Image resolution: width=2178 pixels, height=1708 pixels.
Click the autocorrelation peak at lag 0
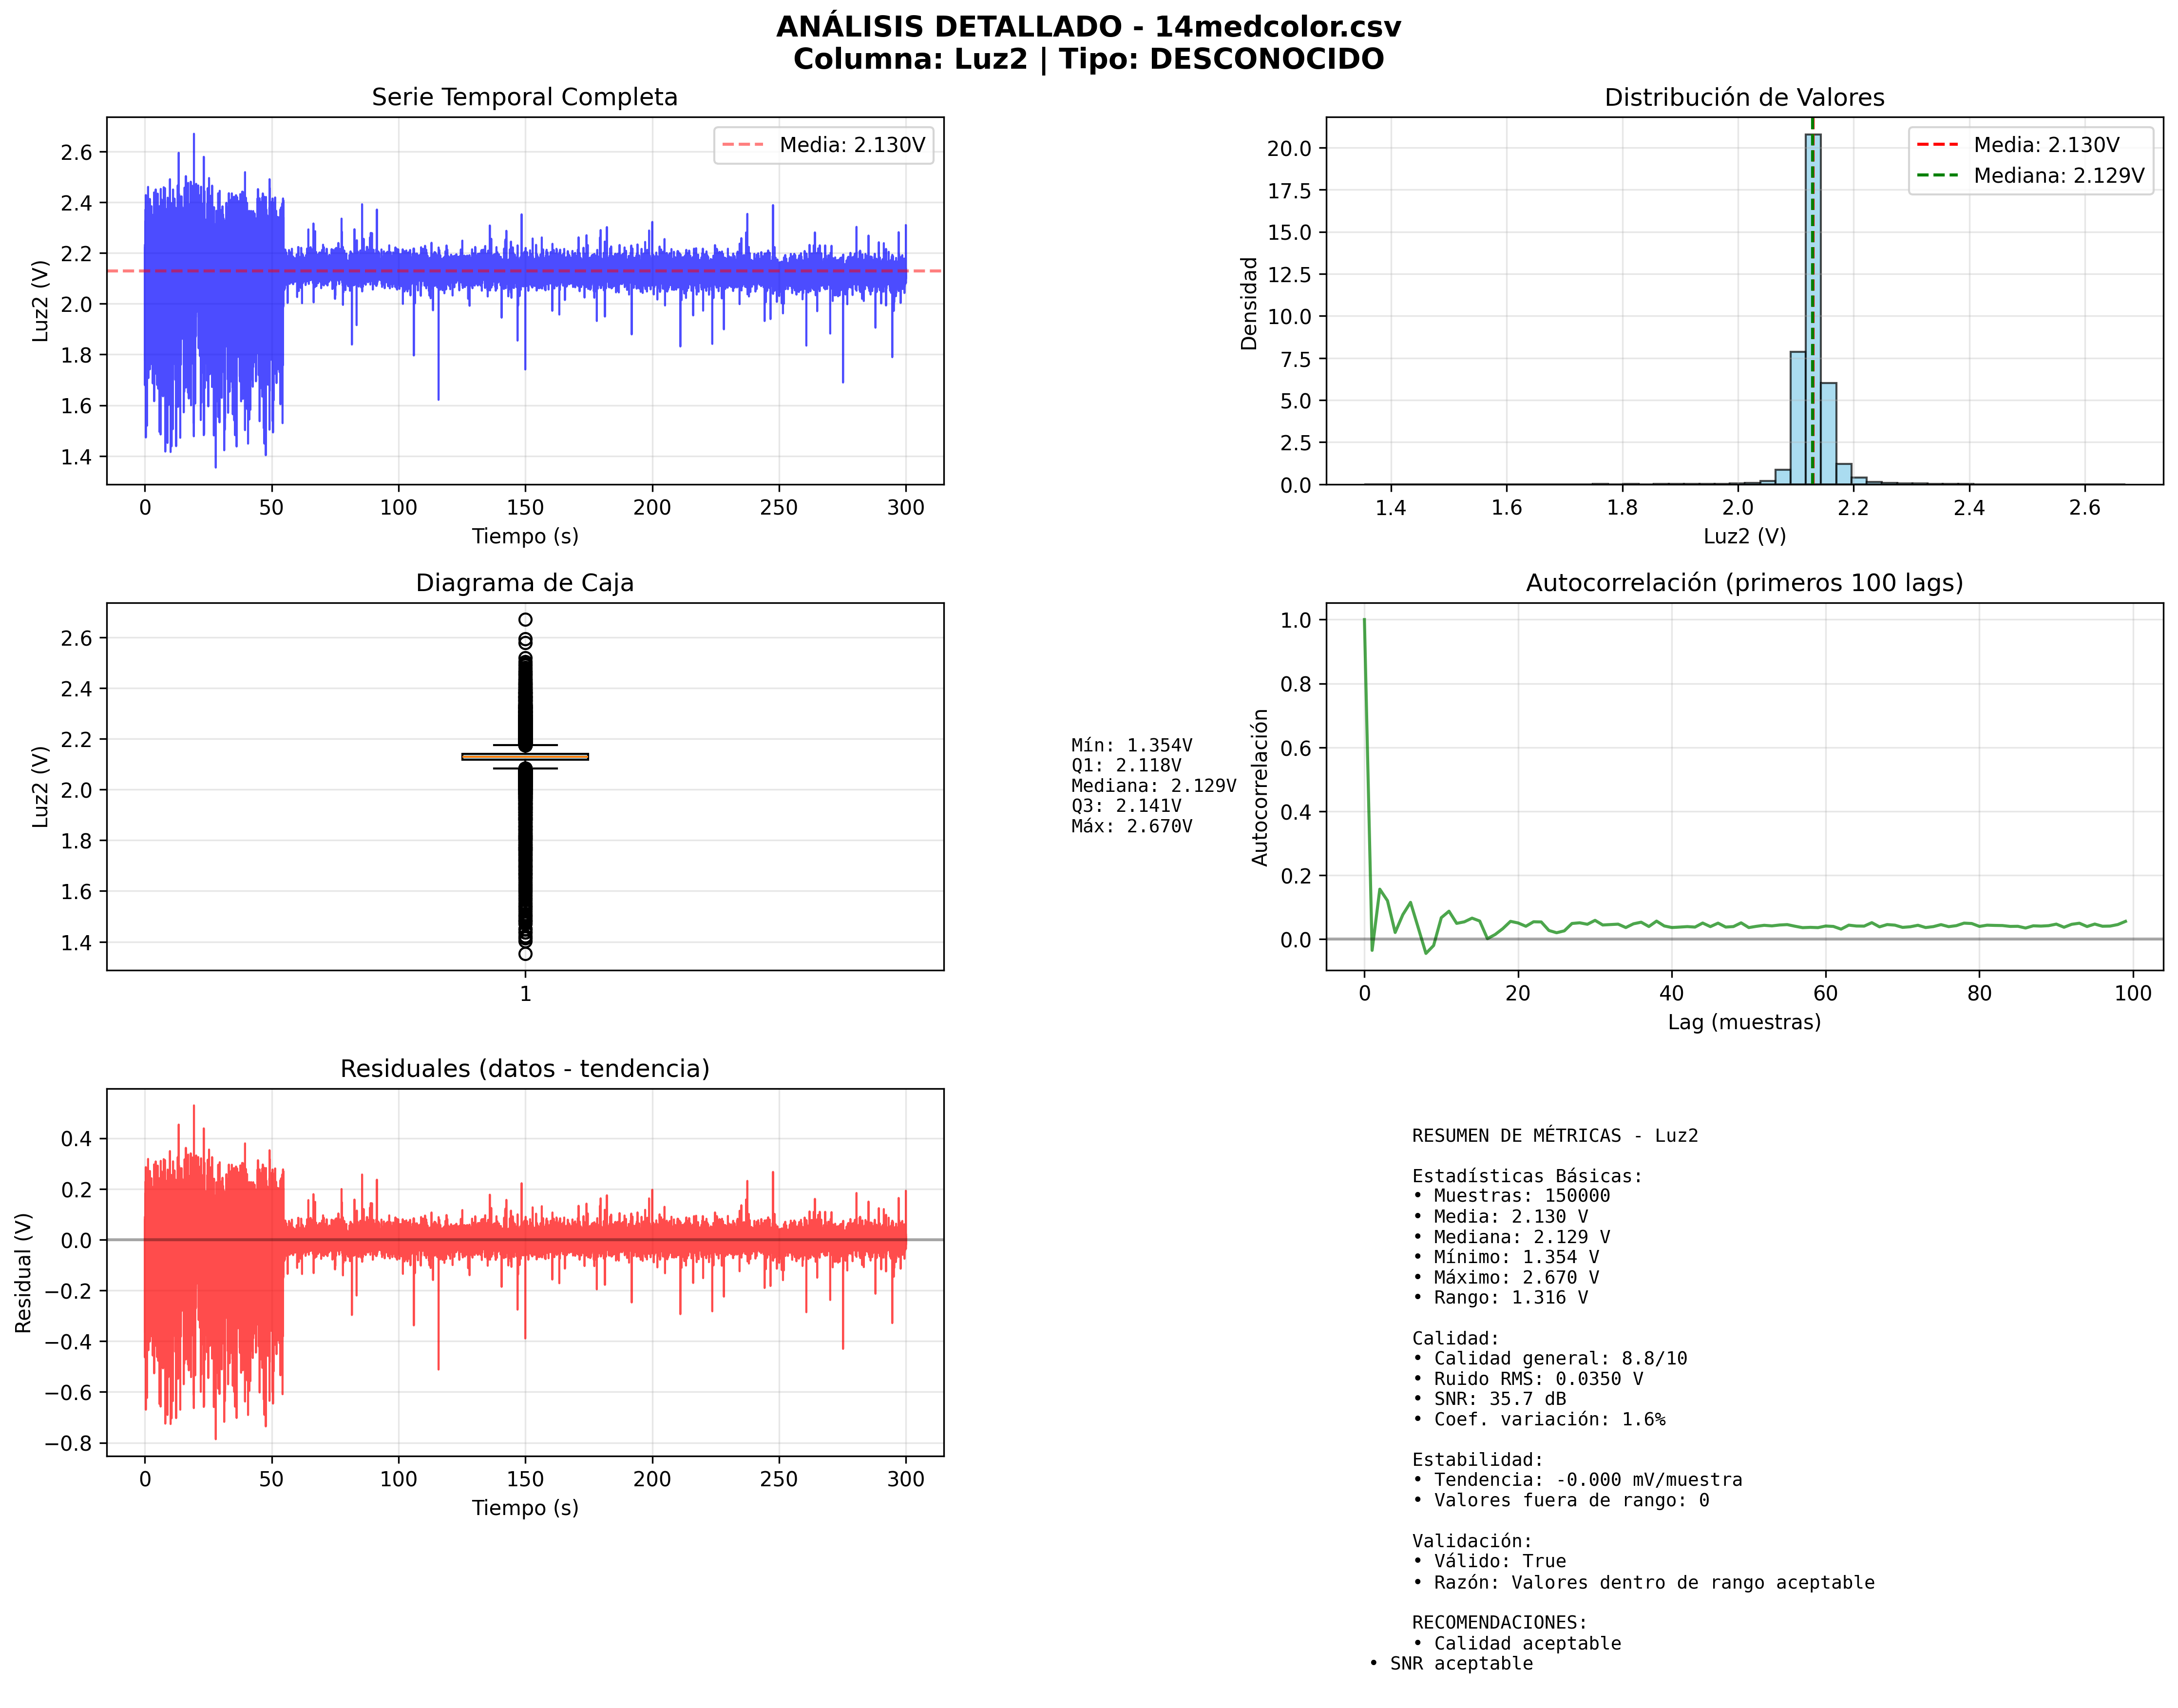[x=1364, y=621]
